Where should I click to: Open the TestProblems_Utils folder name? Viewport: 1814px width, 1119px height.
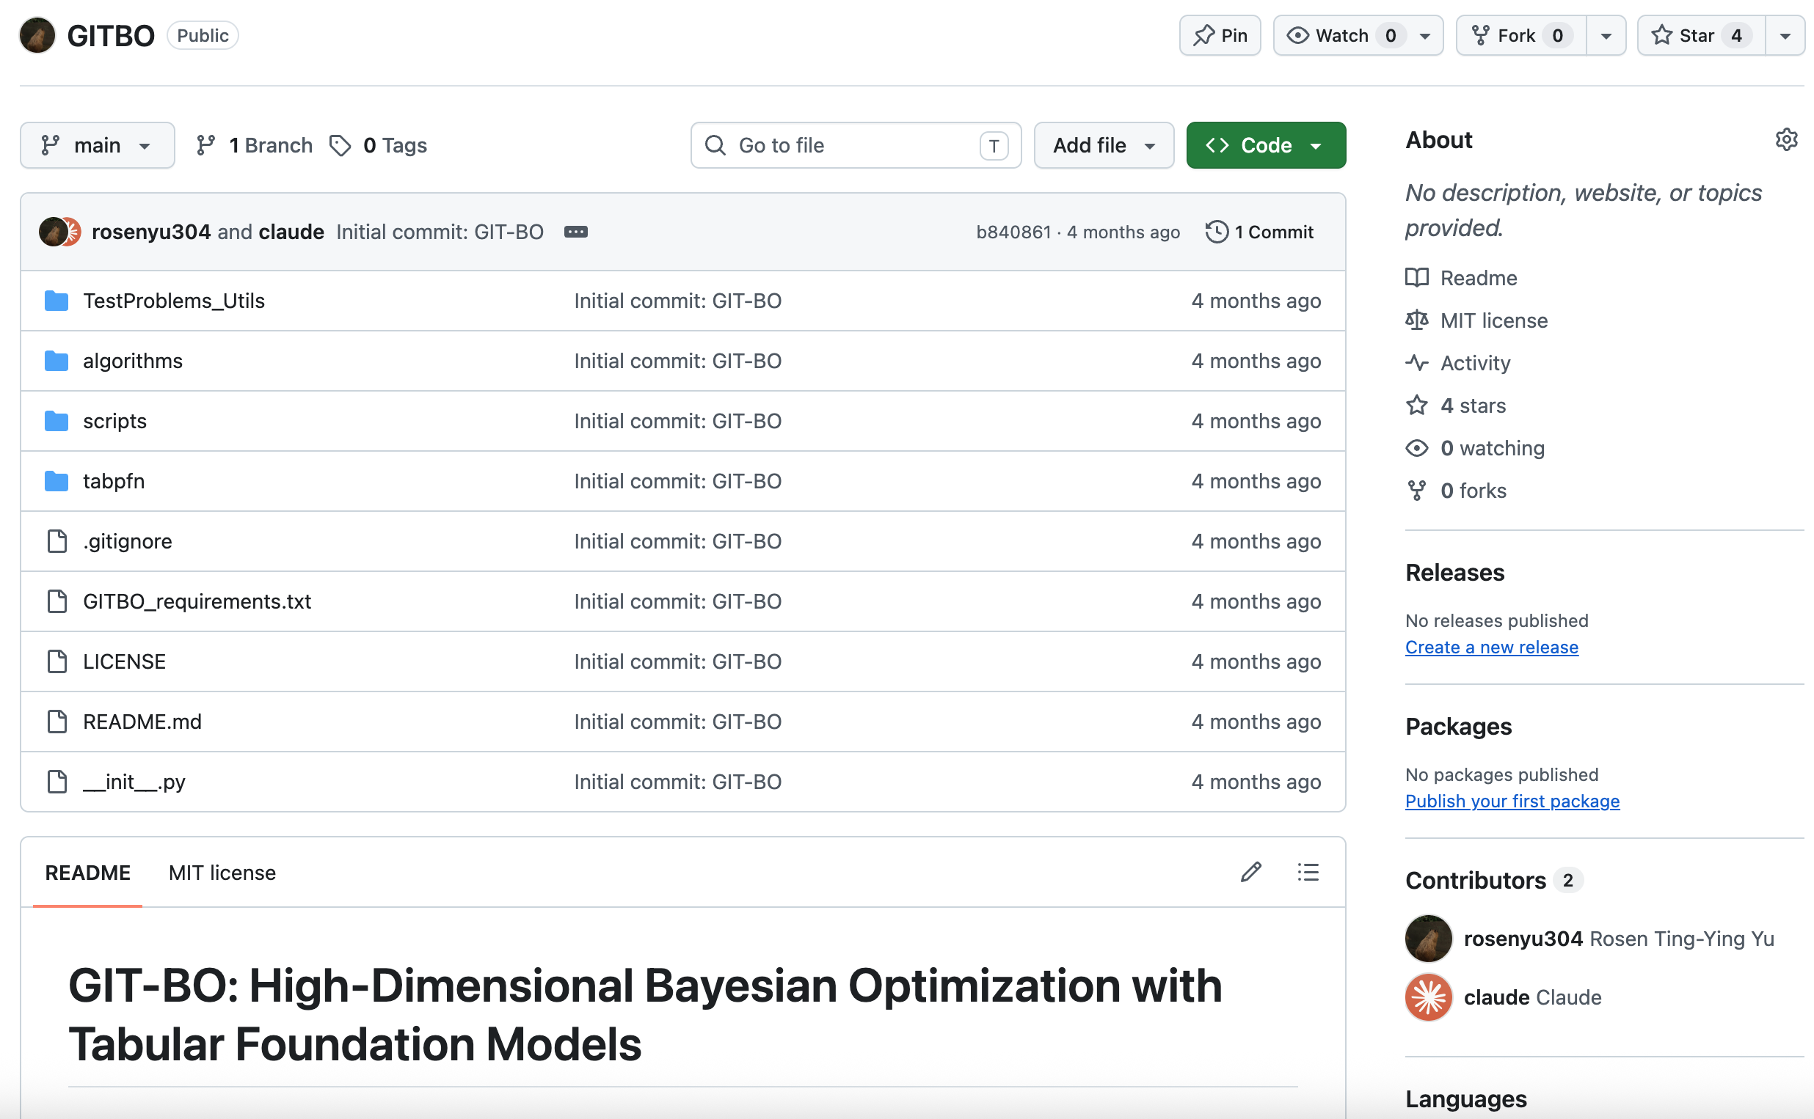(173, 301)
